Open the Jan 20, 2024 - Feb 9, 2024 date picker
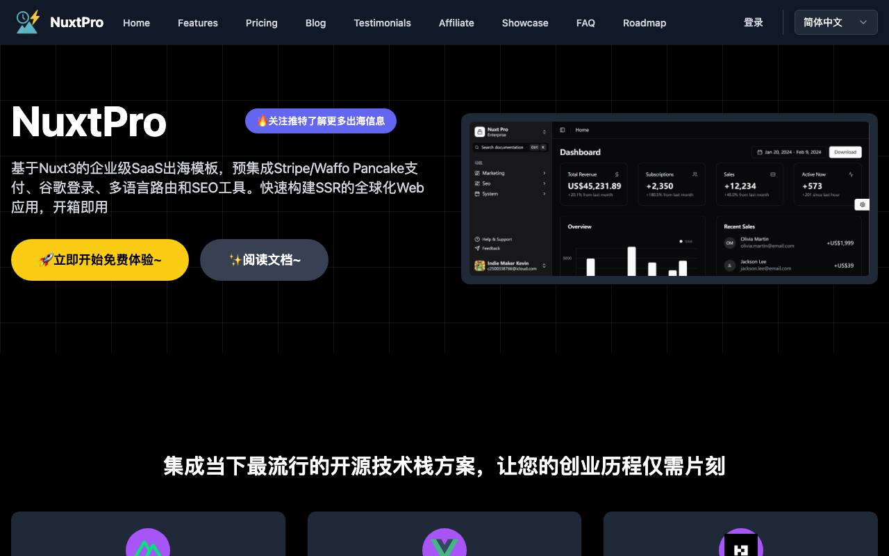Image resolution: width=889 pixels, height=556 pixels. tap(789, 152)
